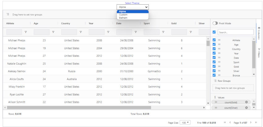Viewport: 263px width, 127px height.
Task: Toggle the select-all columns checkbox
Action: point(214,32)
